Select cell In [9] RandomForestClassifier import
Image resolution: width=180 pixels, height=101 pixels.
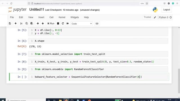pos(98,69)
